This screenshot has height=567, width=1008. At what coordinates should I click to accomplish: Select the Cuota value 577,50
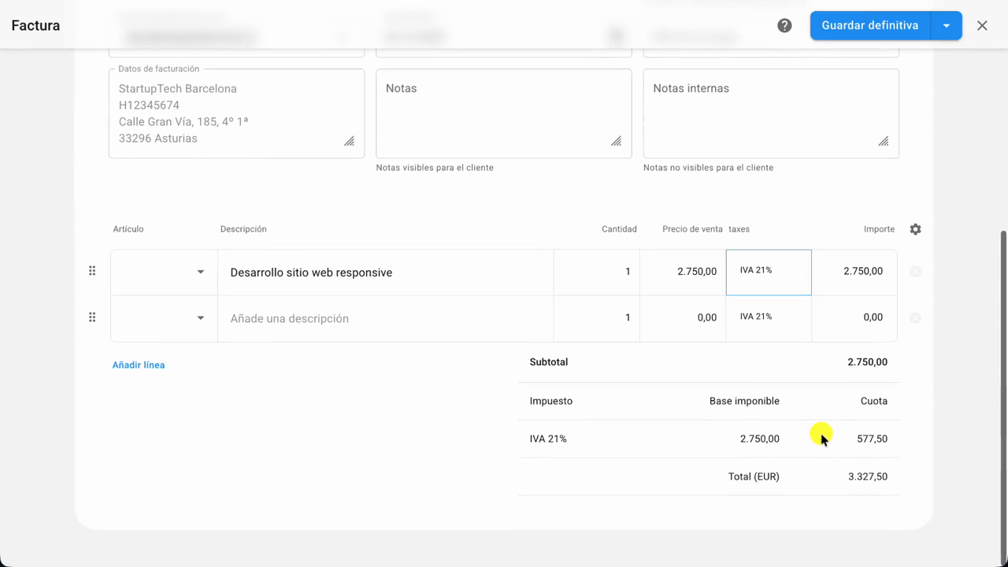tap(872, 439)
